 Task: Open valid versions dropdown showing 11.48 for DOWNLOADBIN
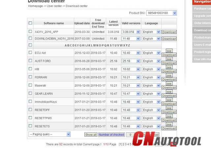point(131,39)
